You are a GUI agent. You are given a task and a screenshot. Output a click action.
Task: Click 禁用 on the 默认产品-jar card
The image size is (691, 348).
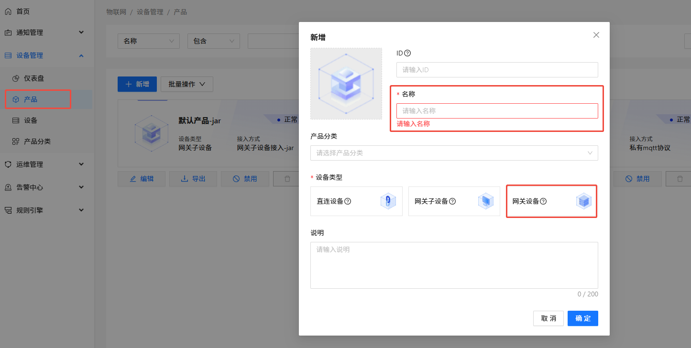245,179
